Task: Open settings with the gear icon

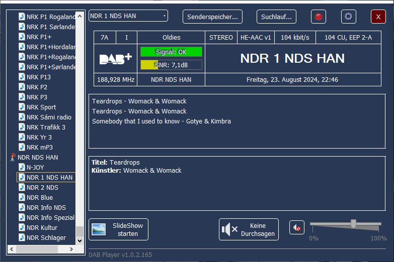Action: pyautogui.click(x=348, y=17)
